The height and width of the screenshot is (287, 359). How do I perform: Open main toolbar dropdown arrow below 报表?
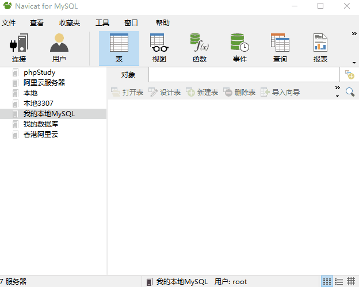pos(354,63)
